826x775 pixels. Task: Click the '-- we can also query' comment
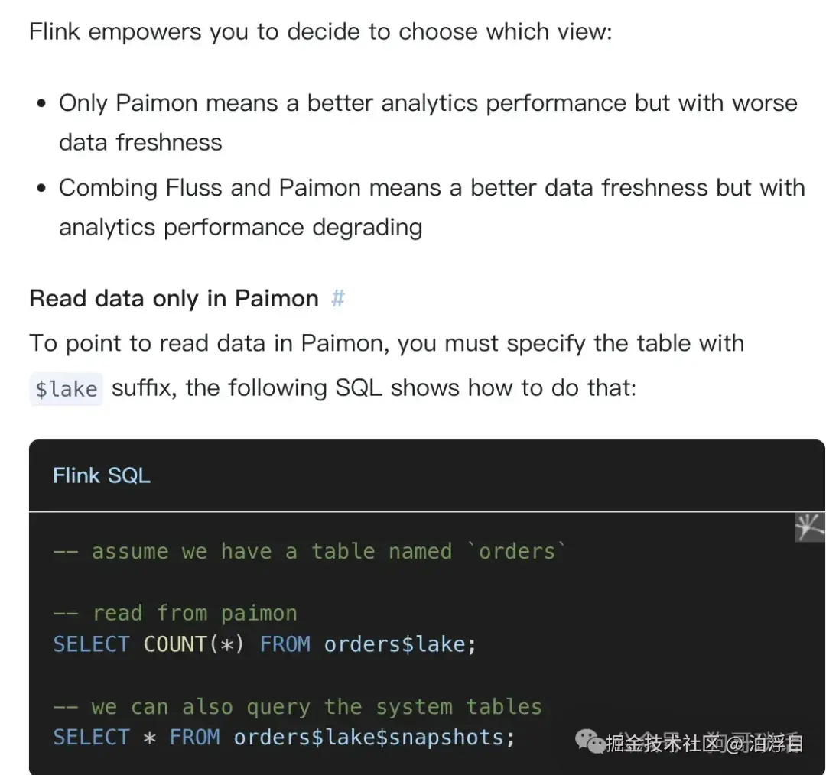(x=298, y=707)
